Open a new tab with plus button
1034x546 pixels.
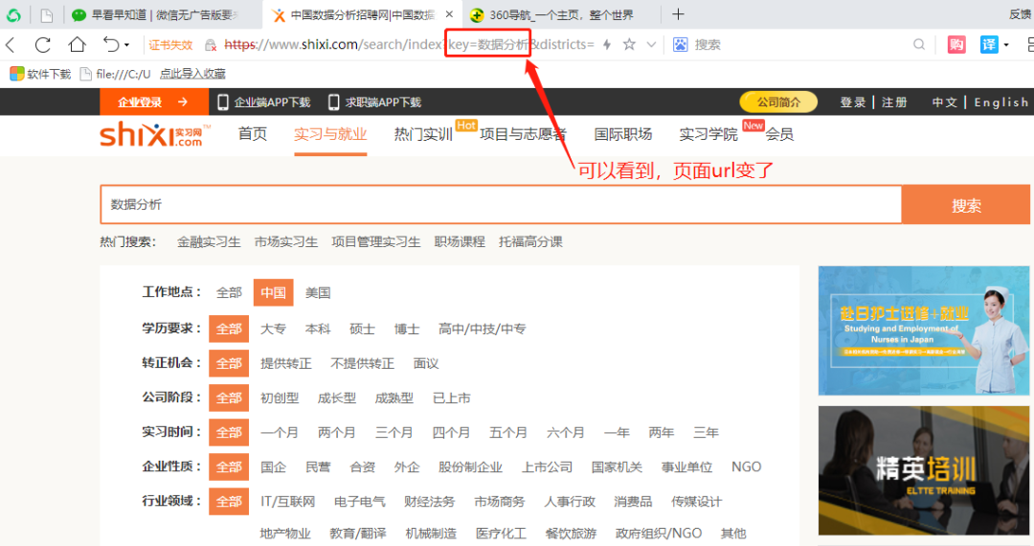(678, 13)
